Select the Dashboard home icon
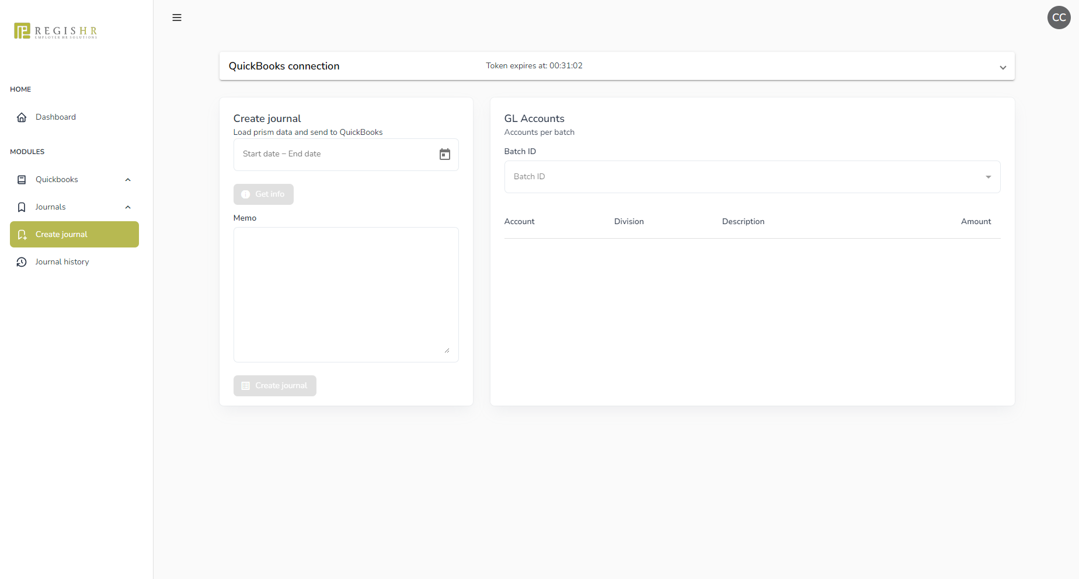Image resolution: width=1079 pixels, height=579 pixels. click(22, 117)
